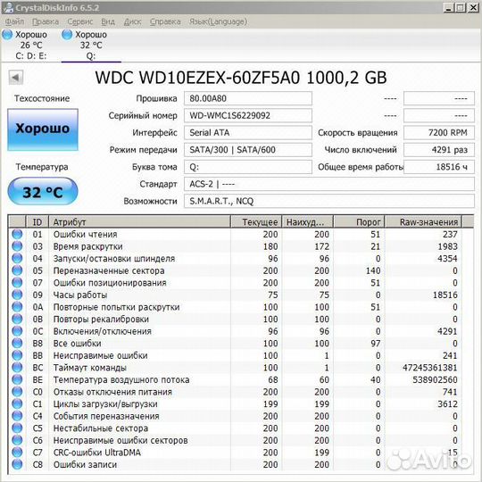Click status icon for Повторные попытки раскрутки
Image resolution: width=482 pixels, height=482 pixels.
17,307
